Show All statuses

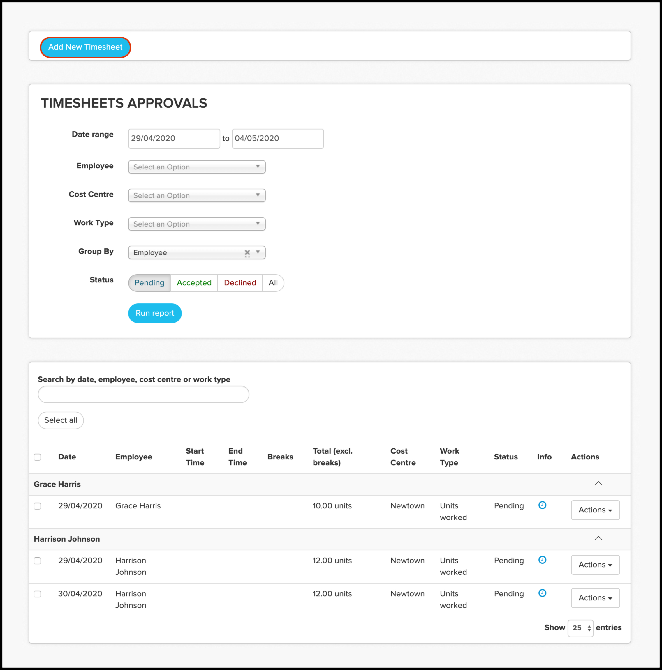273,283
